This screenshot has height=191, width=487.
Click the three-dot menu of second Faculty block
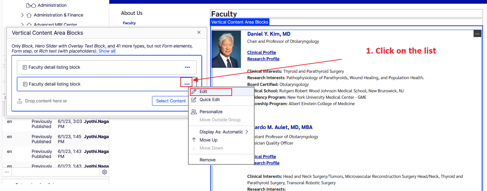(187, 84)
